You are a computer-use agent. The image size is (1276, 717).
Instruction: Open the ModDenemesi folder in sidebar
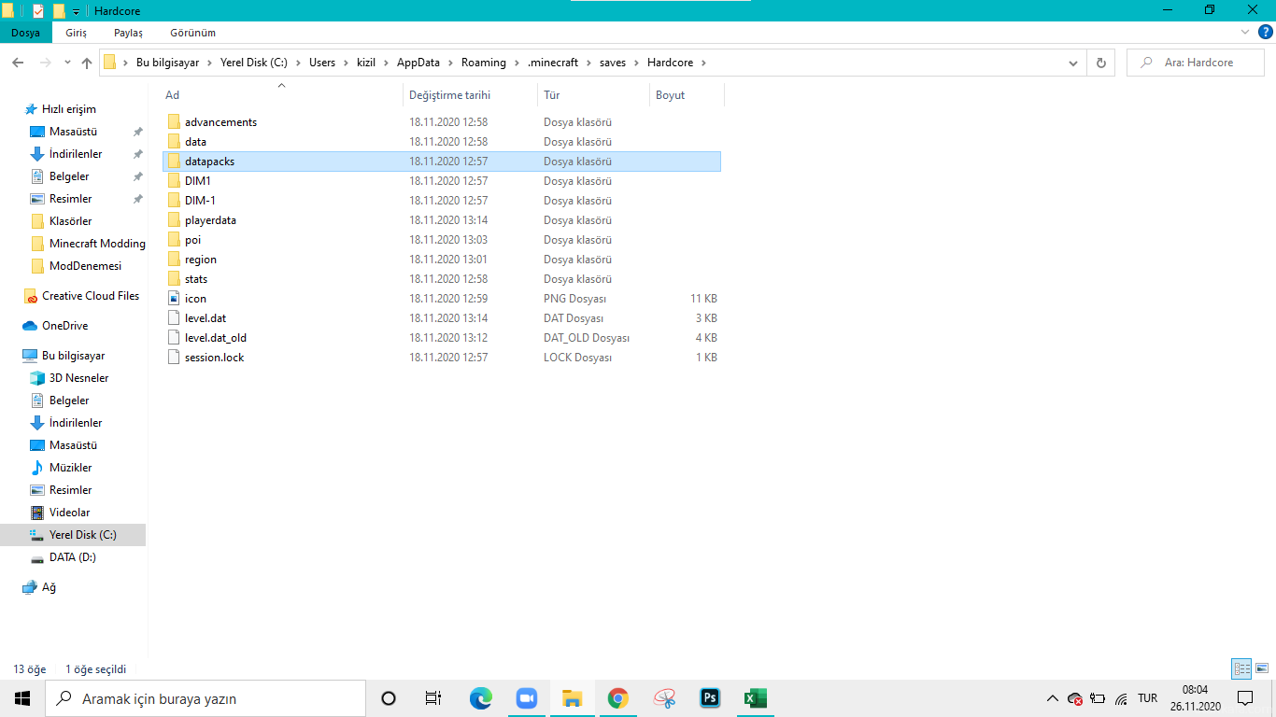(85, 266)
